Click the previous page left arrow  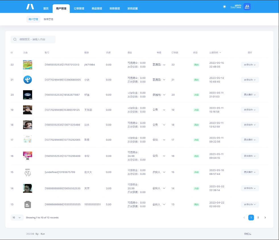point(244,218)
